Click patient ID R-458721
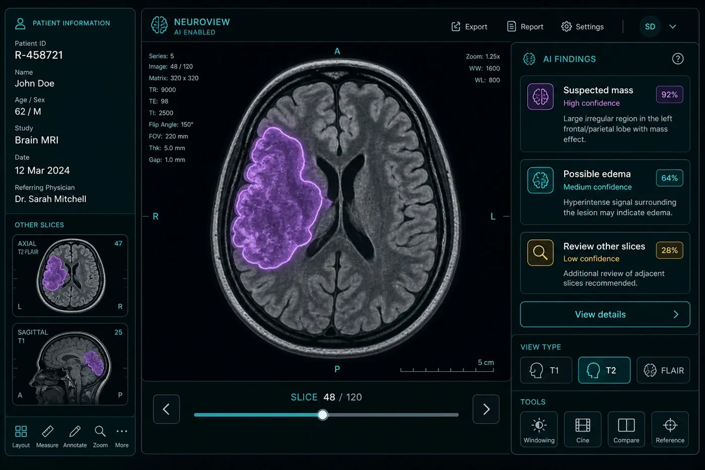 tap(39, 55)
